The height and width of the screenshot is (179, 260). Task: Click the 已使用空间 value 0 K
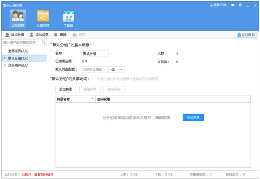coord(85,61)
